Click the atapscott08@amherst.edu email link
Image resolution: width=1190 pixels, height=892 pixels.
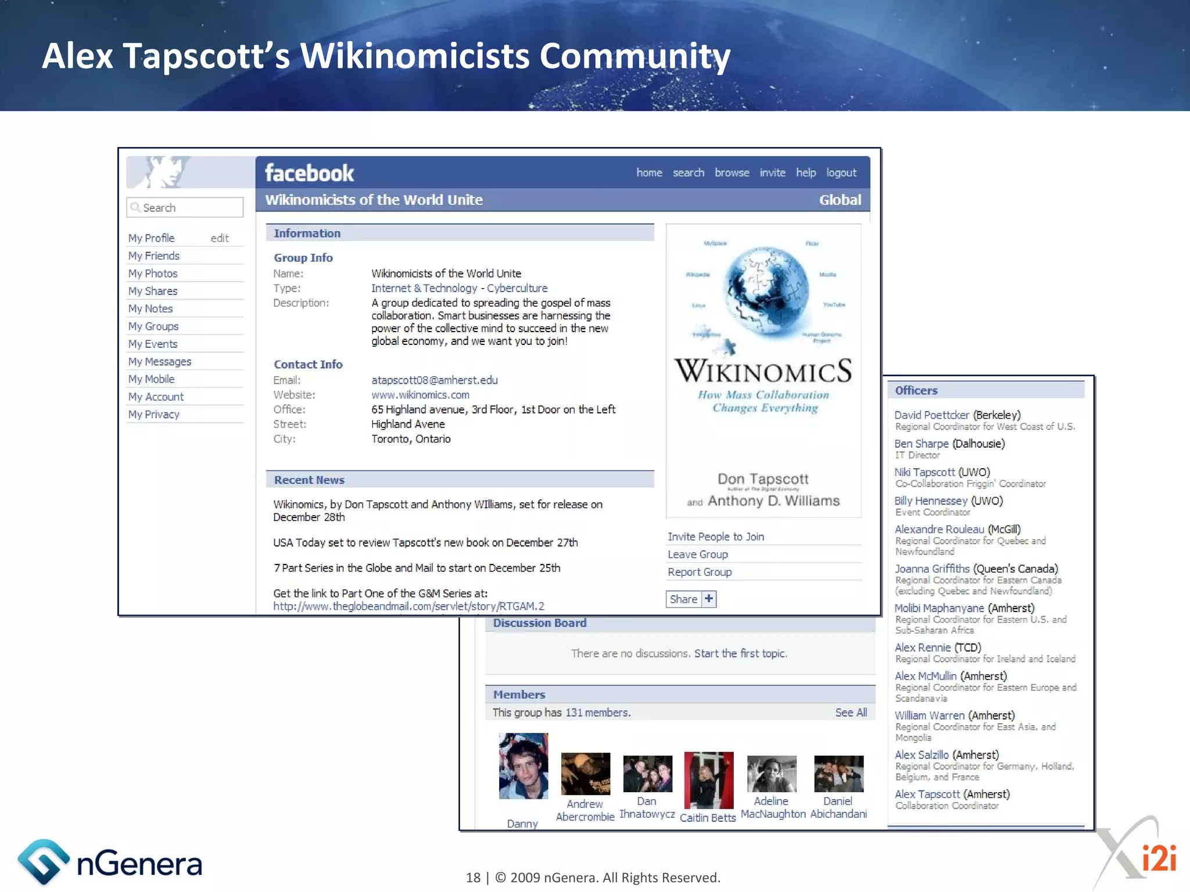click(x=435, y=380)
